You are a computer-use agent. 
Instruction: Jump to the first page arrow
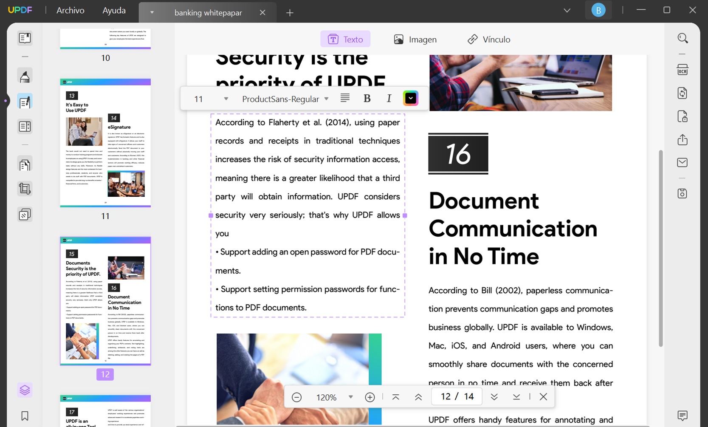(x=395, y=397)
